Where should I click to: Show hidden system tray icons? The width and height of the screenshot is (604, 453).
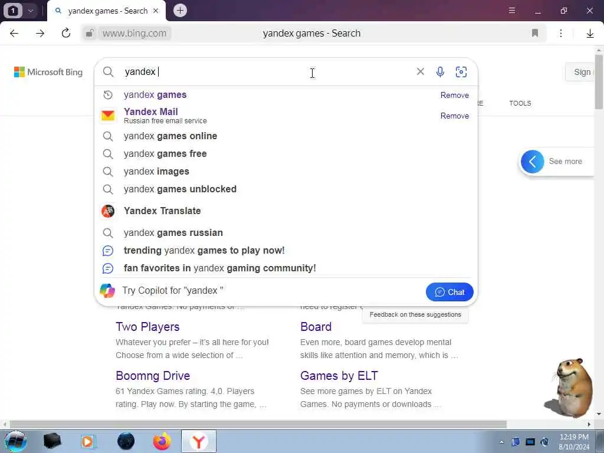[501, 442]
